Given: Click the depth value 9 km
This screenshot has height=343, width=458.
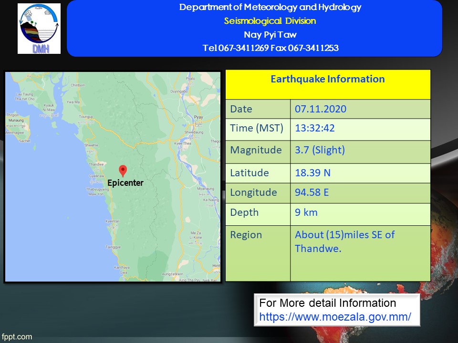Looking at the screenshot, I should coord(306,212).
